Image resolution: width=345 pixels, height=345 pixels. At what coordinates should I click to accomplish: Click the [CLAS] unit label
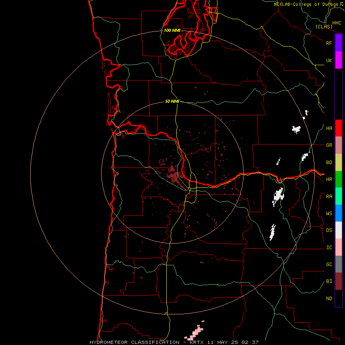(324, 26)
